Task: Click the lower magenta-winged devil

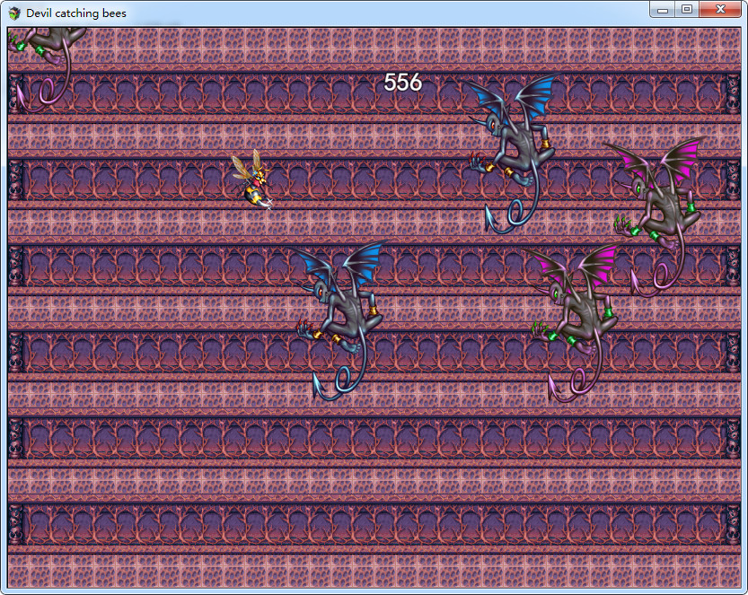Action: pyautogui.click(x=574, y=323)
